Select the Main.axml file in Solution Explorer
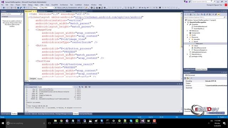The width and height of the screenshot is (228, 128). tap(199, 43)
